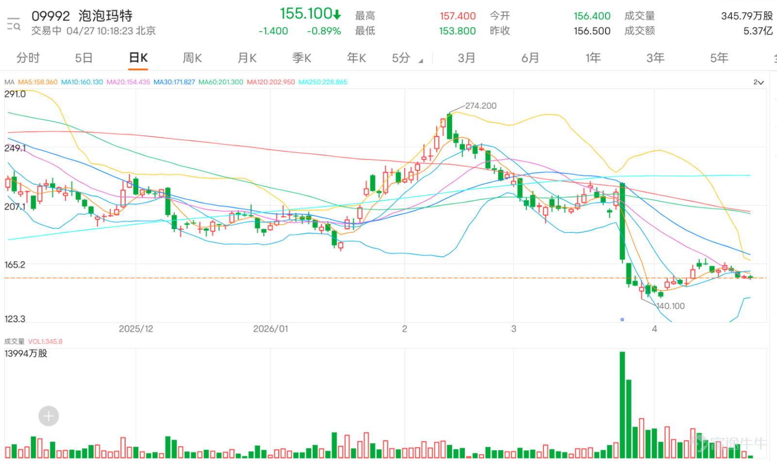Switch to the 分时 tab
This screenshot has height=461, width=777.
tap(28, 58)
